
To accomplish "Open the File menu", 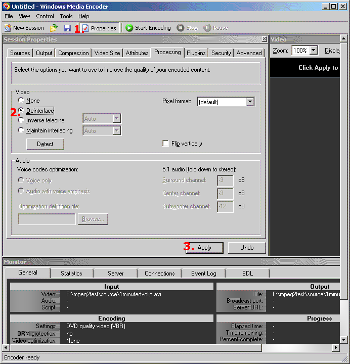I will pos(9,16).
